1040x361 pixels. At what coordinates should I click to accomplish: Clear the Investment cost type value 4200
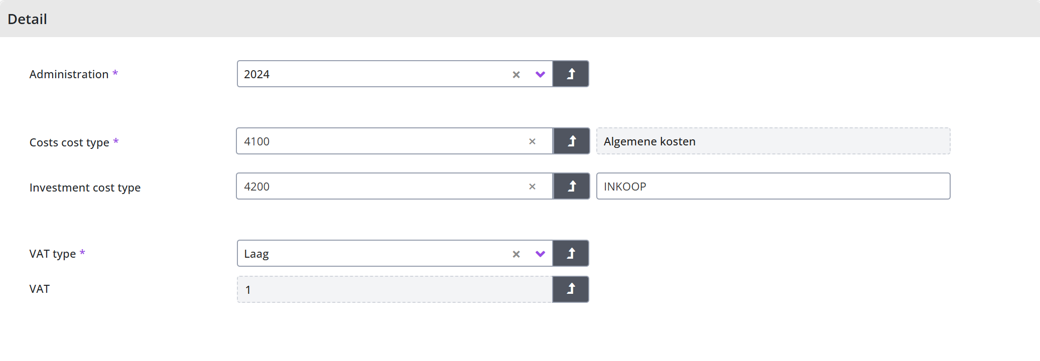click(532, 187)
